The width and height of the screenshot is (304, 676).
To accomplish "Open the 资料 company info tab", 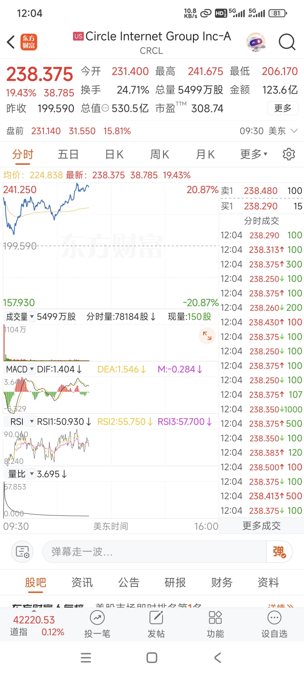I will tap(268, 583).
